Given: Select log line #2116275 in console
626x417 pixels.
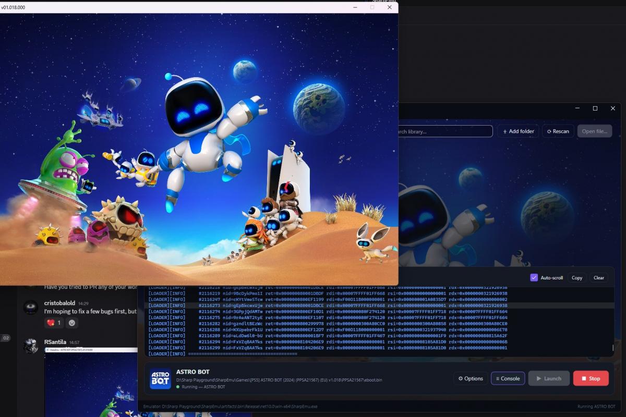Looking at the screenshot, I should (x=380, y=317).
